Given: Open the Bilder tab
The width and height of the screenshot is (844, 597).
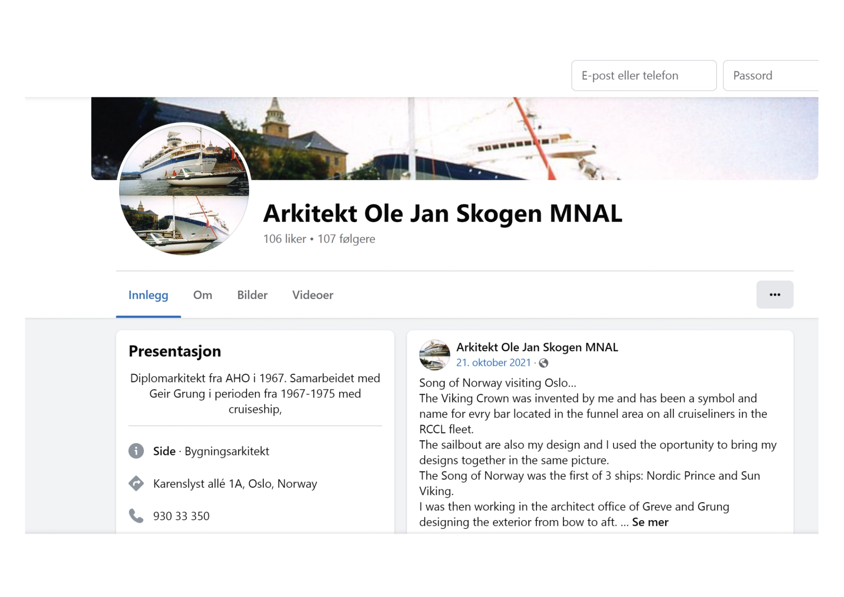Looking at the screenshot, I should click(252, 295).
